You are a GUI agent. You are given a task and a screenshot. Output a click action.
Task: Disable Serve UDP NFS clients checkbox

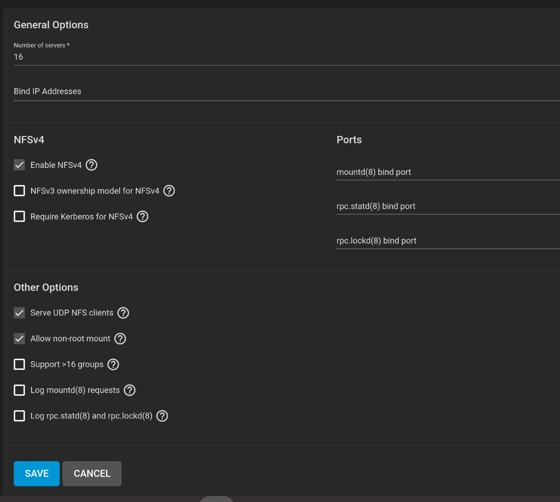(19, 313)
